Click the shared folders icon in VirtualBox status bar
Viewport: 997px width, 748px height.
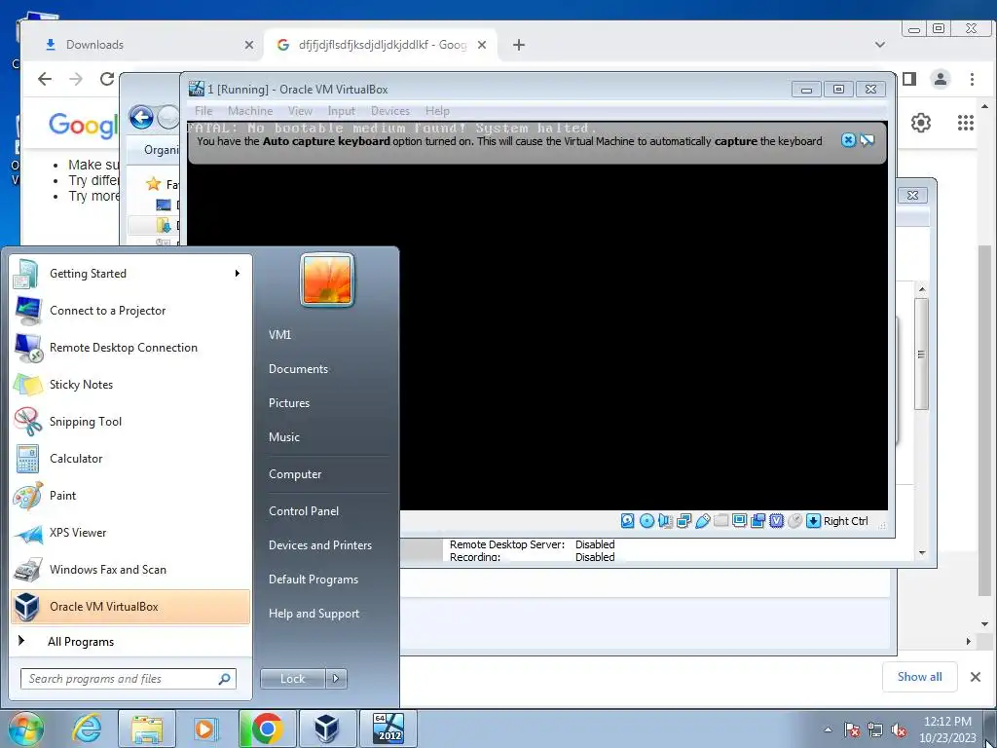tap(721, 521)
